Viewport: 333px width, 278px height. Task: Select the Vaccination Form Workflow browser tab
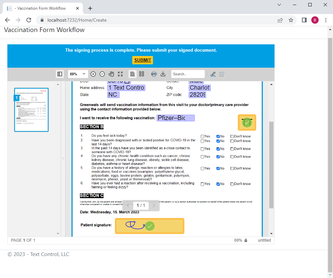(x=42, y=8)
